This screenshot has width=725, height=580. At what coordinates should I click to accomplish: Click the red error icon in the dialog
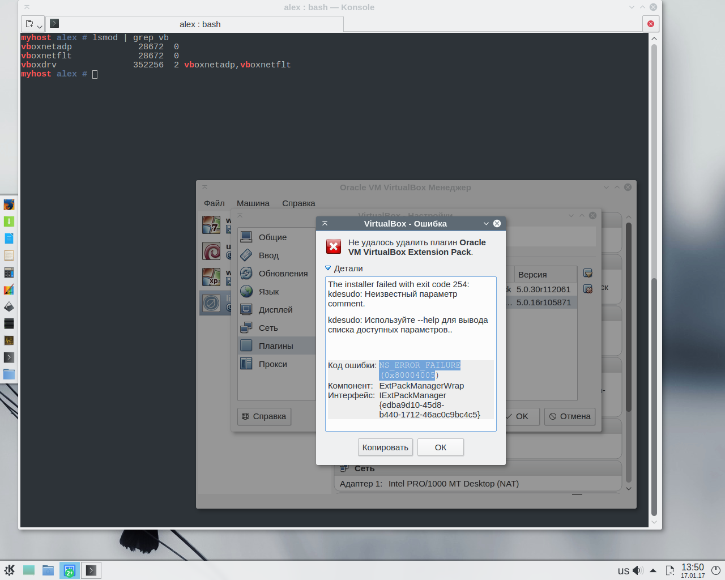[x=334, y=246]
